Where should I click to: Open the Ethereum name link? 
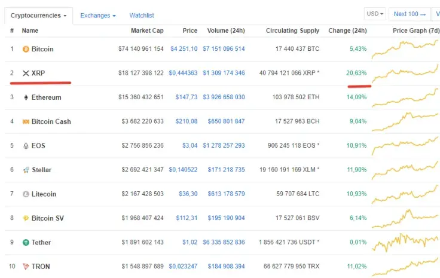tap(46, 97)
